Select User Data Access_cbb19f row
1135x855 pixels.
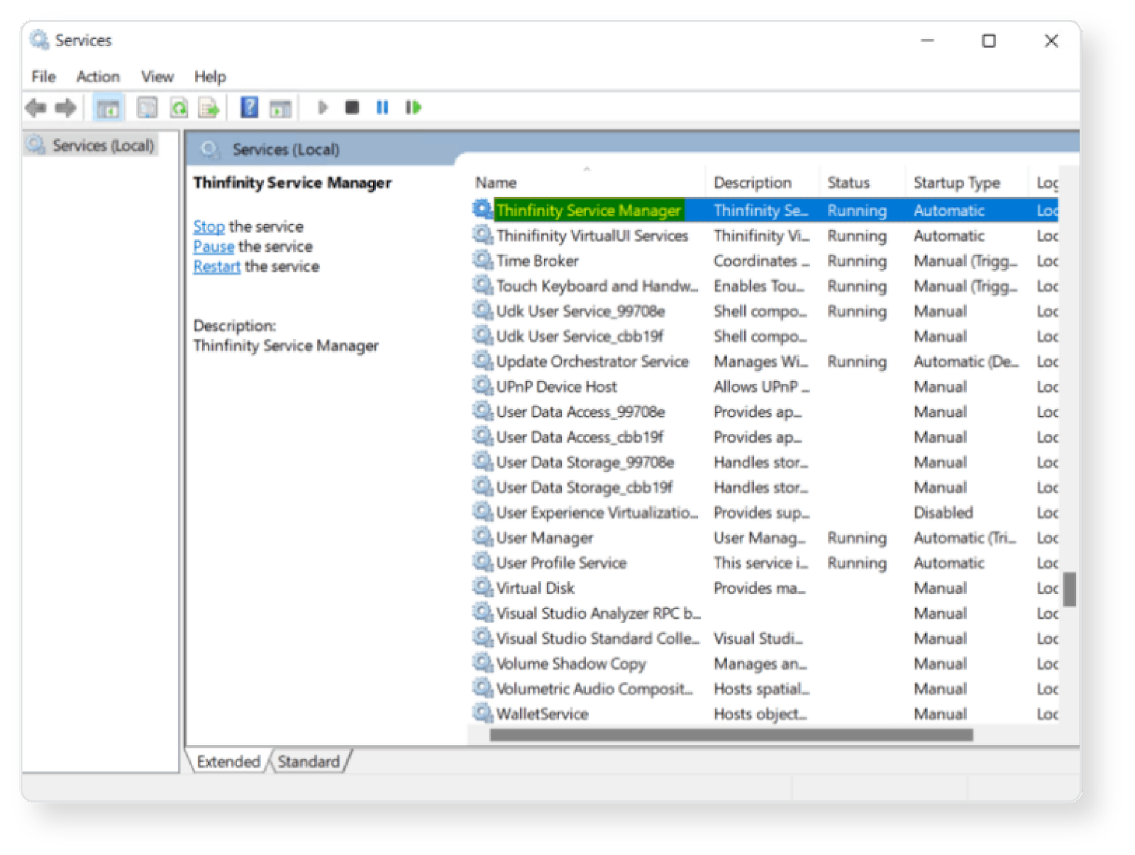pyautogui.click(x=765, y=437)
